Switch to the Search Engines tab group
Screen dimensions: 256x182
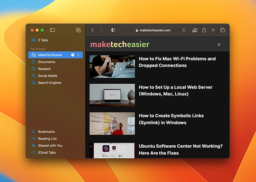pos(56,83)
